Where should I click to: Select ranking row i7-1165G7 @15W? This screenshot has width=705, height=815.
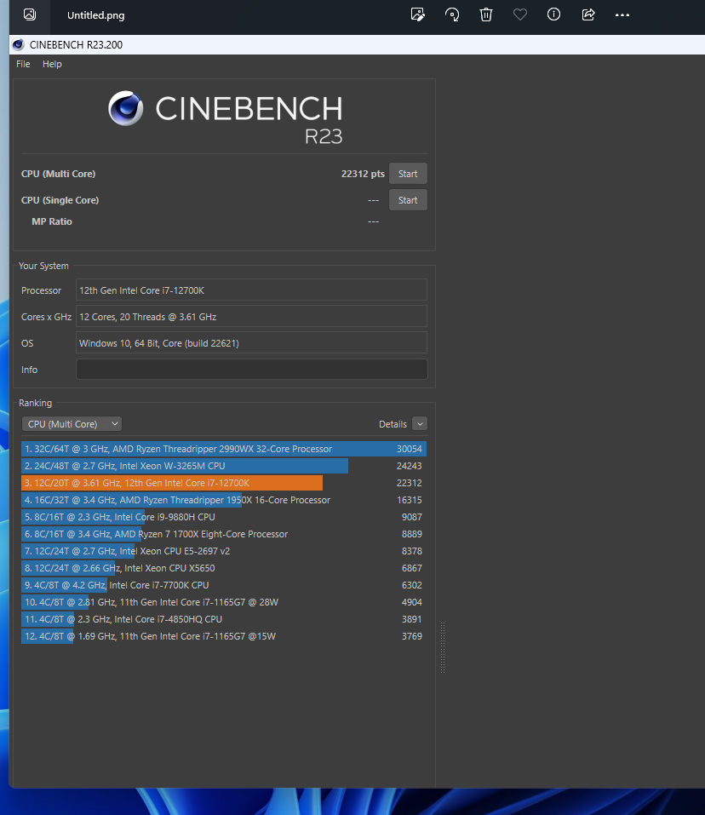coord(224,636)
